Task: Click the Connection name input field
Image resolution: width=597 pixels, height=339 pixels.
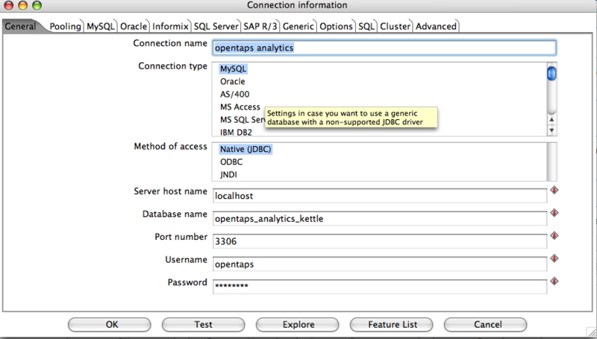Action: 384,48
